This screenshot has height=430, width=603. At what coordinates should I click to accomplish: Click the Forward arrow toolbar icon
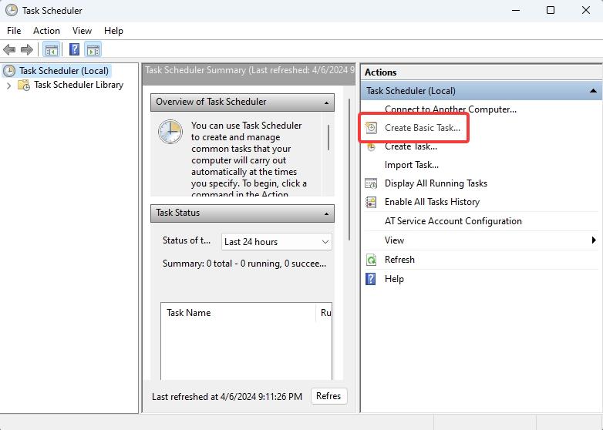[x=26, y=49]
